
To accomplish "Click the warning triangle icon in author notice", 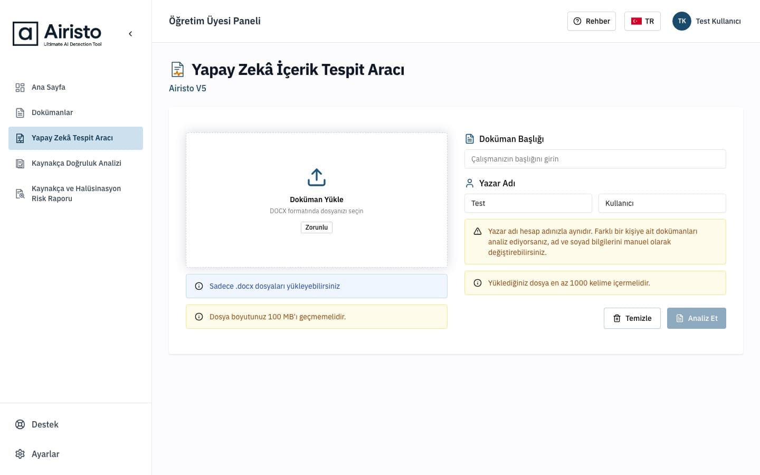I will [x=478, y=231].
